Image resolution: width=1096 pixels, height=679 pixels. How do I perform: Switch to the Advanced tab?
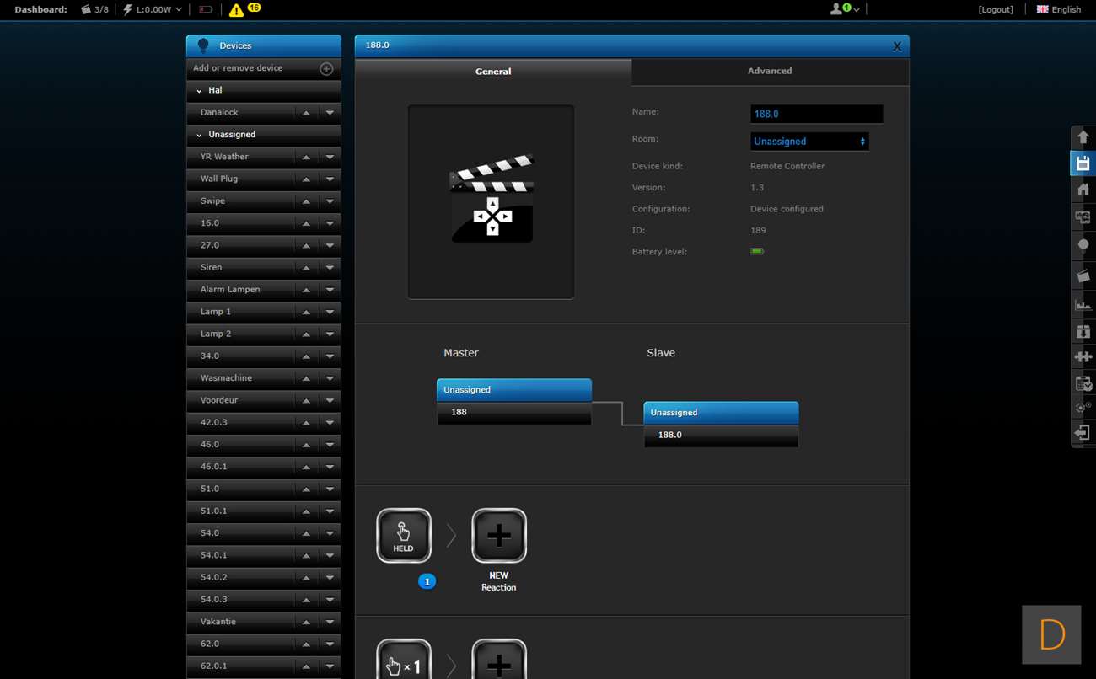pos(770,72)
